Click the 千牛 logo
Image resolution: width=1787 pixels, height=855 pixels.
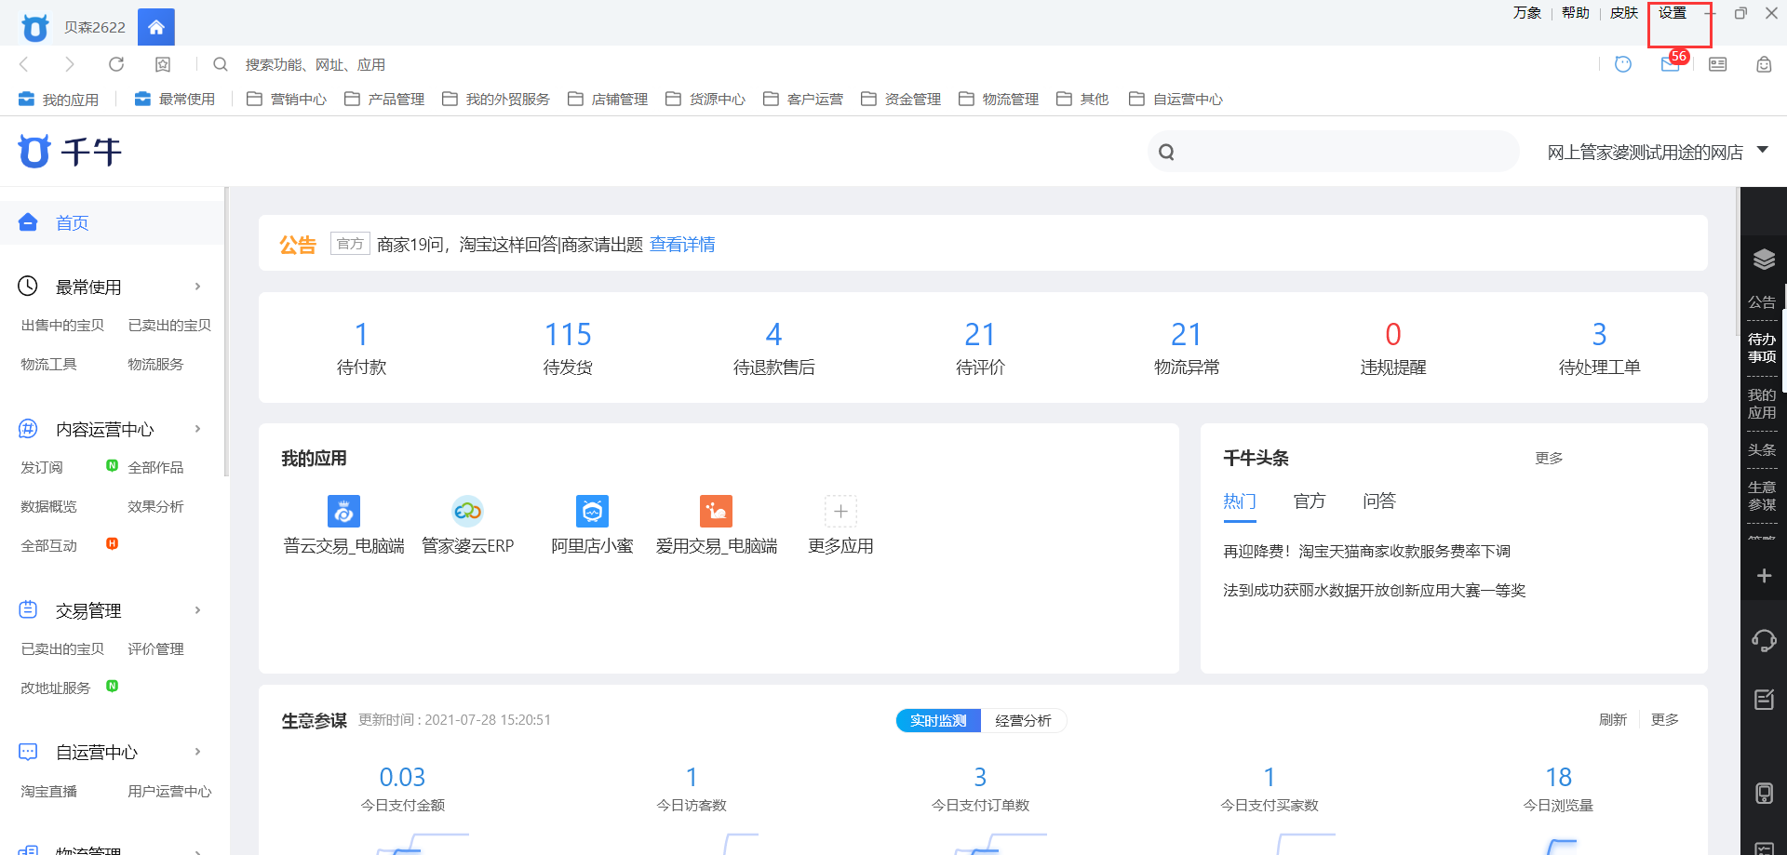(70, 151)
